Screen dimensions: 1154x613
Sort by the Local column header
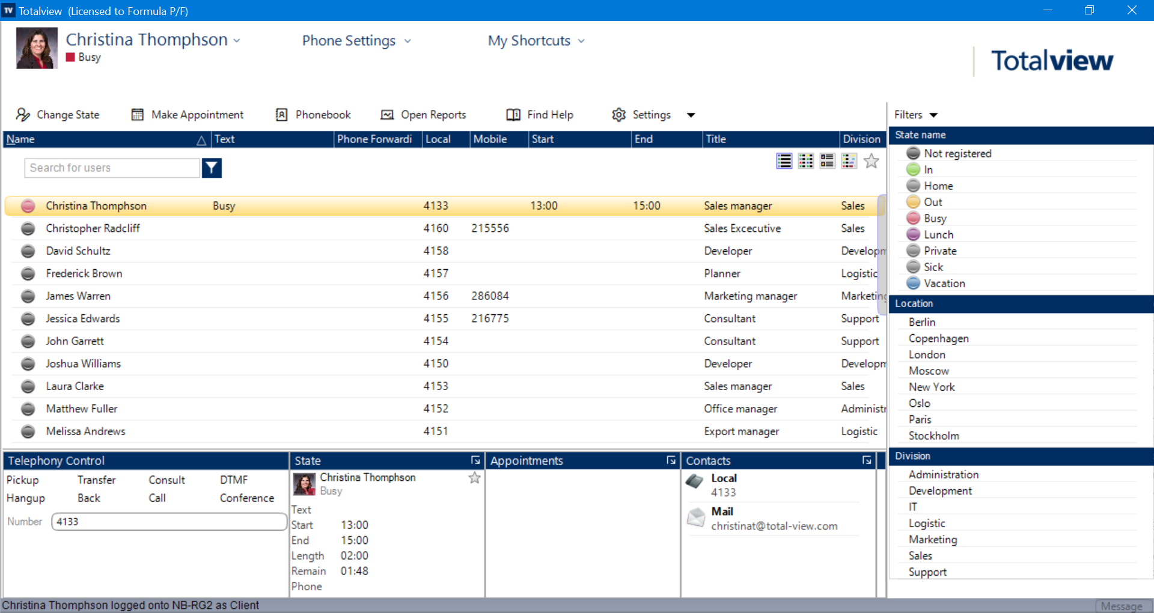[445, 139]
